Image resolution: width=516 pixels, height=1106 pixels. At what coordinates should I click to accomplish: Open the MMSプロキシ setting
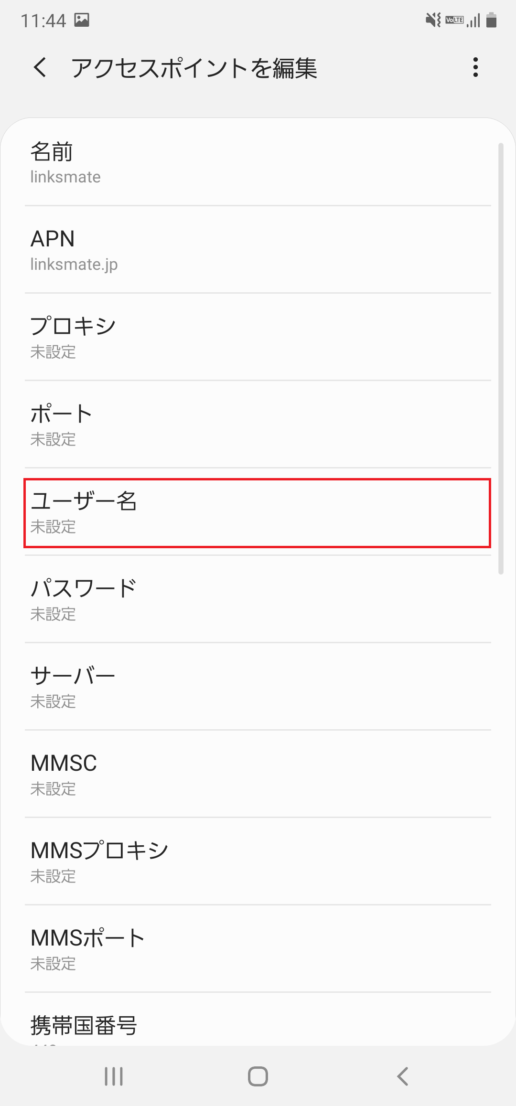click(258, 861)
